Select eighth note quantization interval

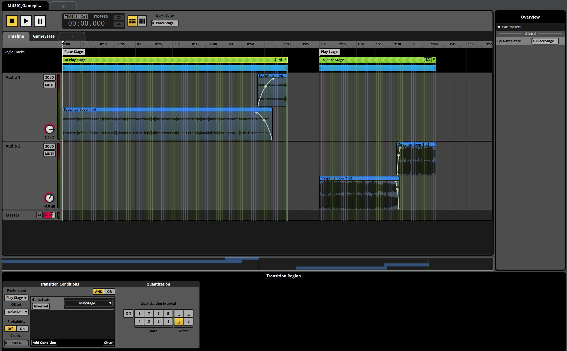click(189, 321)
